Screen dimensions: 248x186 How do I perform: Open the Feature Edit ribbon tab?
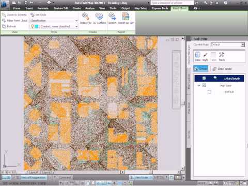coord(61,8)
